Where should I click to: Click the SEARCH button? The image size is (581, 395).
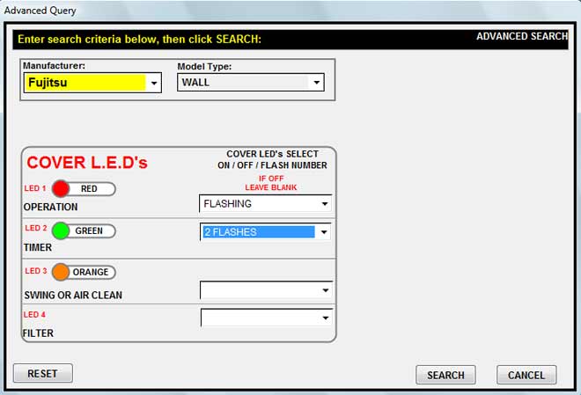[x=445, y=376]
